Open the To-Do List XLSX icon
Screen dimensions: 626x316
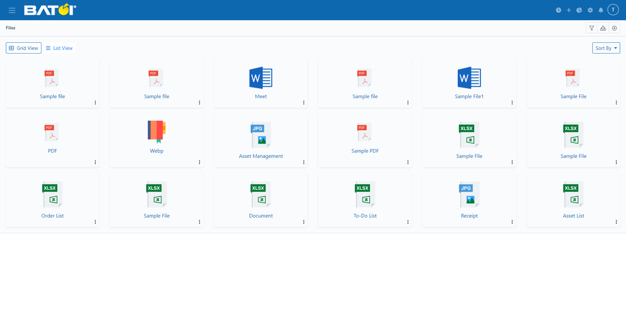pyautogui.click(x=365, y=195)
